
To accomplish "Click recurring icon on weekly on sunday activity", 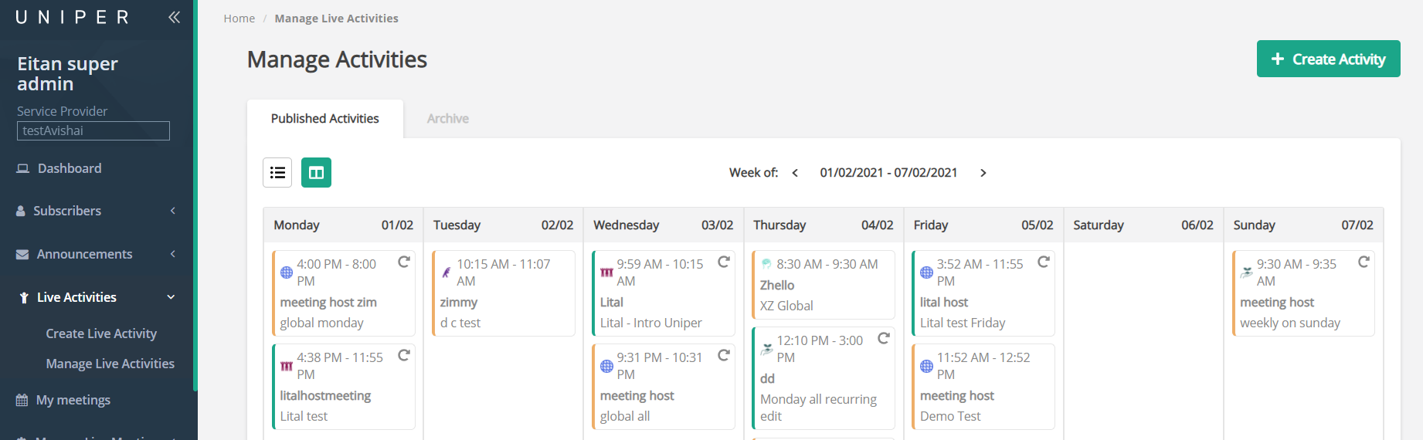I will point(1364,262).
